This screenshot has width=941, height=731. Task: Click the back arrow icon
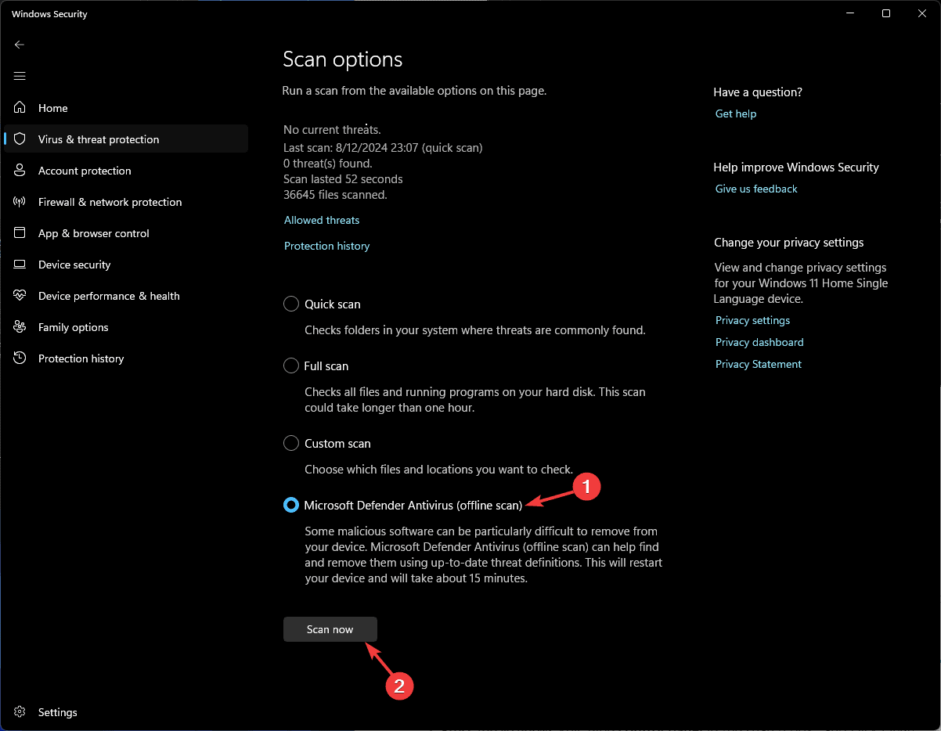pyautogui.click(x=20, y=45)
